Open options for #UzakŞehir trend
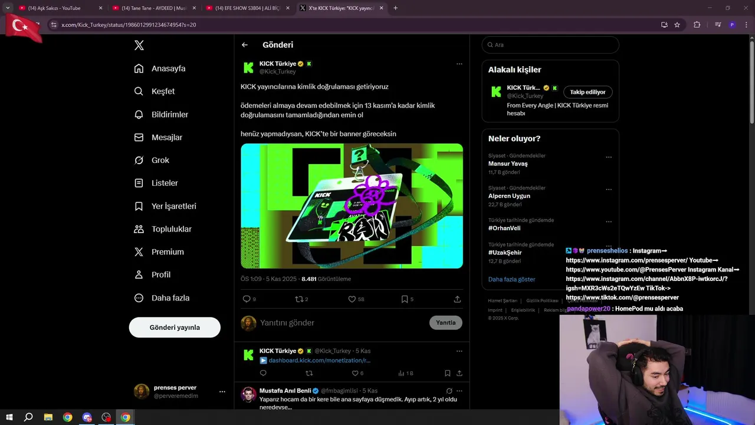The width and height of the screenshot is (755, 425). pos(609,246)
